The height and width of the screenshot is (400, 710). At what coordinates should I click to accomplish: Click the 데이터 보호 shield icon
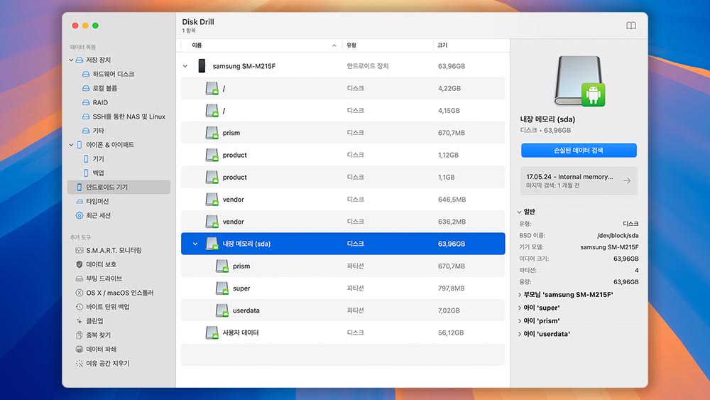coord(80,264)
